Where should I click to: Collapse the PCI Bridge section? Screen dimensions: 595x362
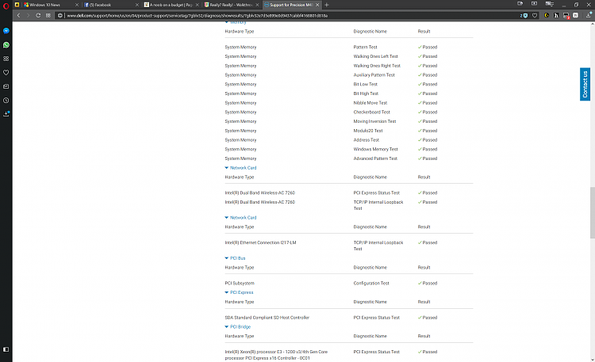pyautogui.click(x=238, y=326)
